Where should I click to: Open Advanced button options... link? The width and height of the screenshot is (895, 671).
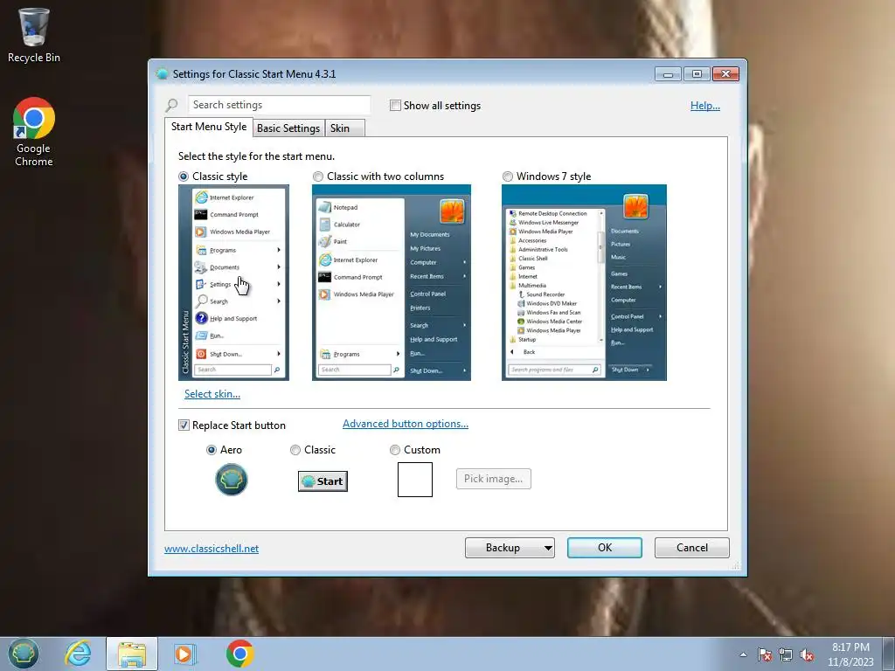(x=406, y=424)
